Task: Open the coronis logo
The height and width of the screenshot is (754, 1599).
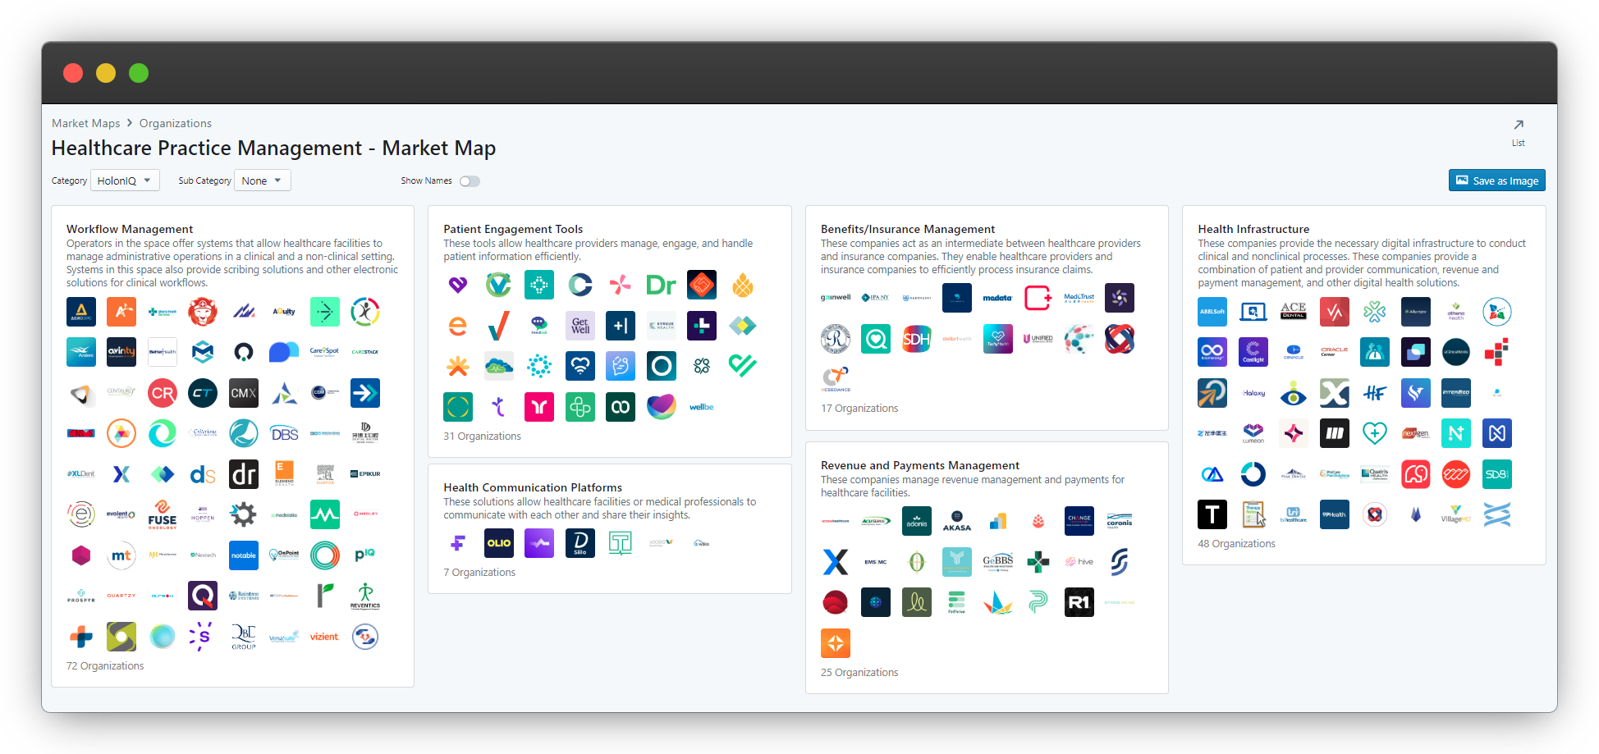Action: click(1120, 521)
